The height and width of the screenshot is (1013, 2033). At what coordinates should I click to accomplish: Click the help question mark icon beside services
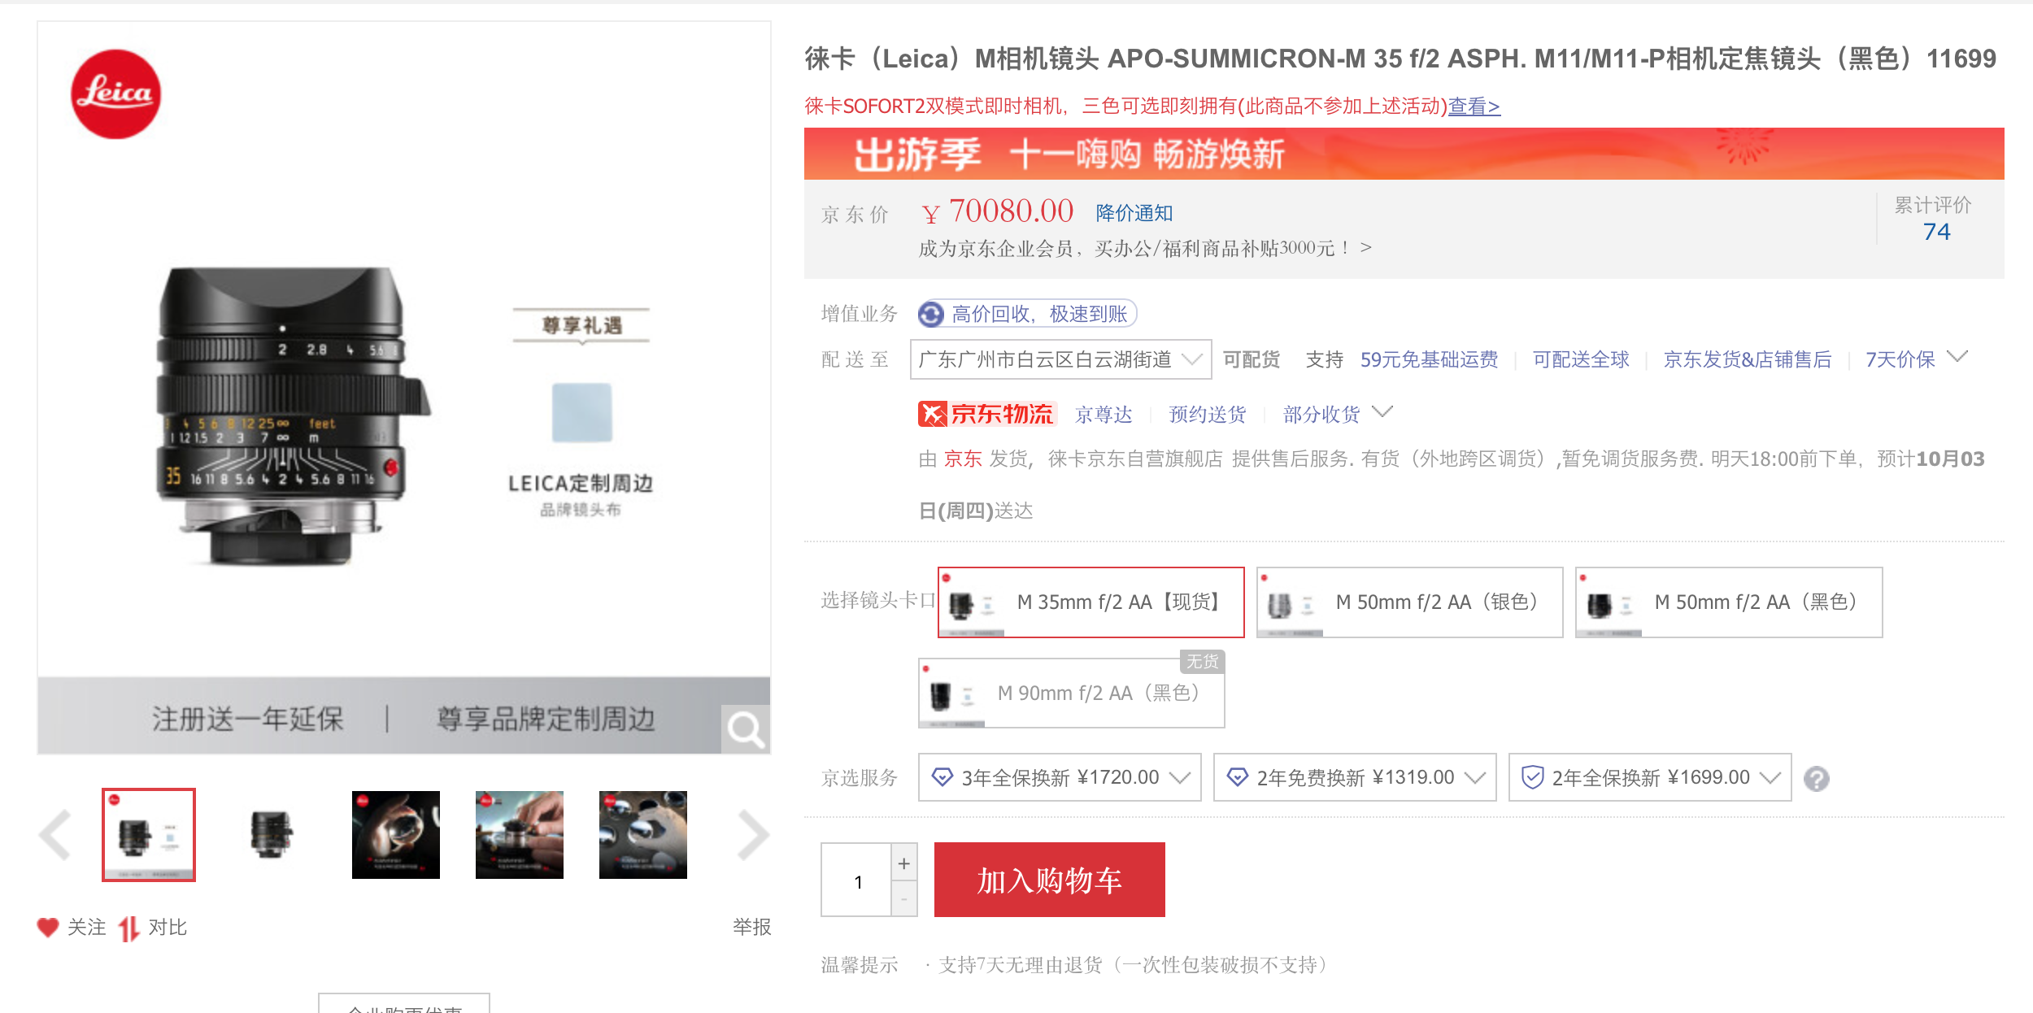(x=1816, y=779)
